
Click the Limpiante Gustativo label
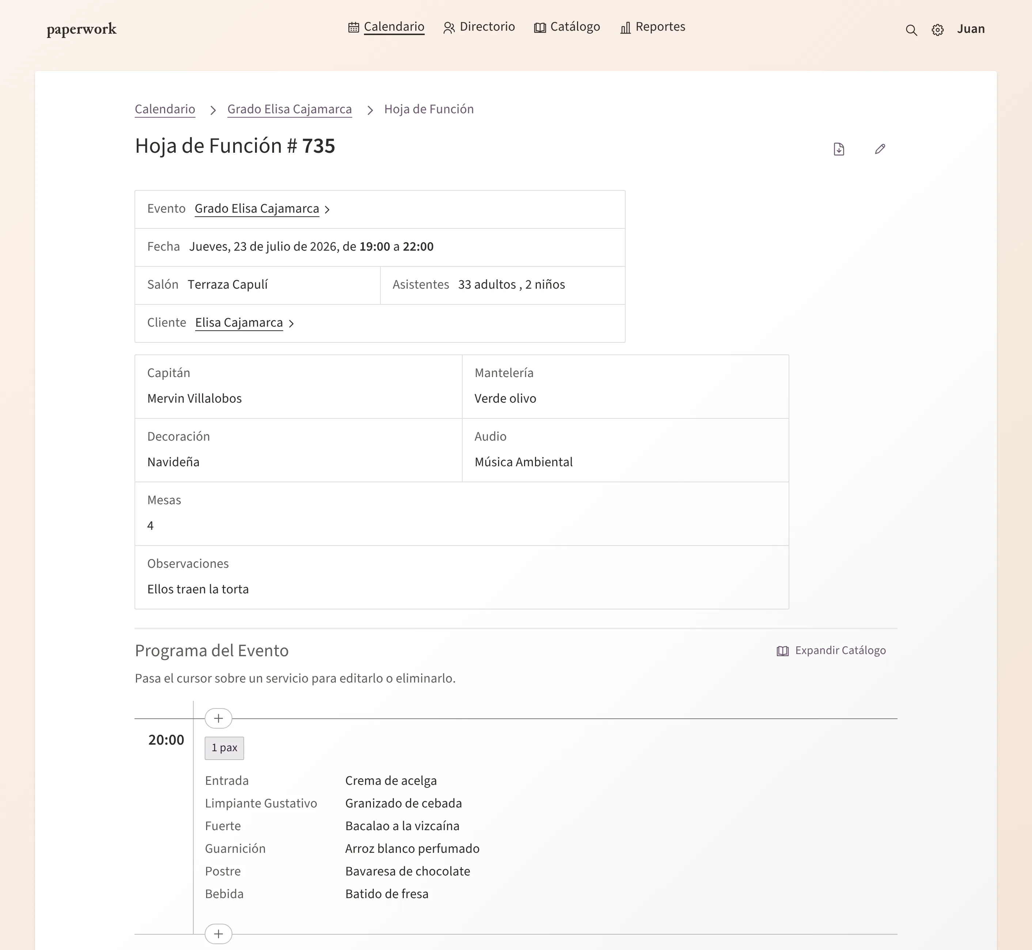click(261, 803)
